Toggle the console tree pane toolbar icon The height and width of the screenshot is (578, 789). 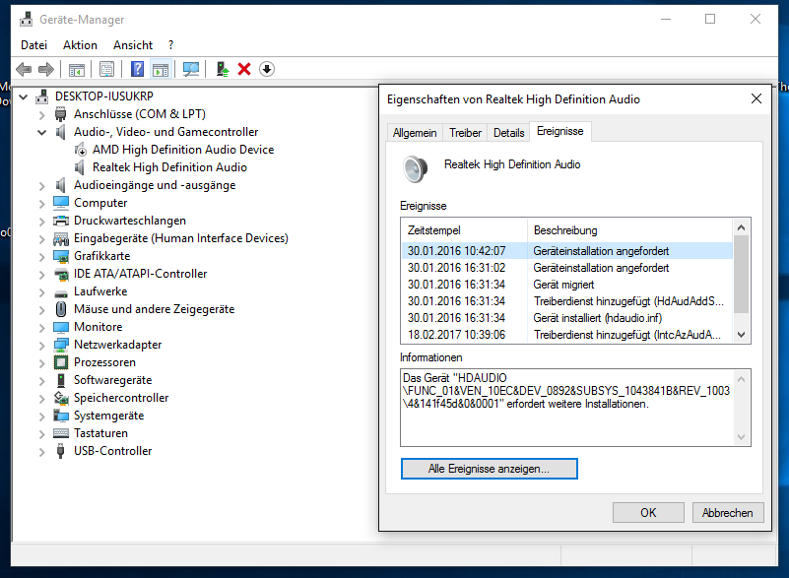pyautogui.click(x=77, y=70)
